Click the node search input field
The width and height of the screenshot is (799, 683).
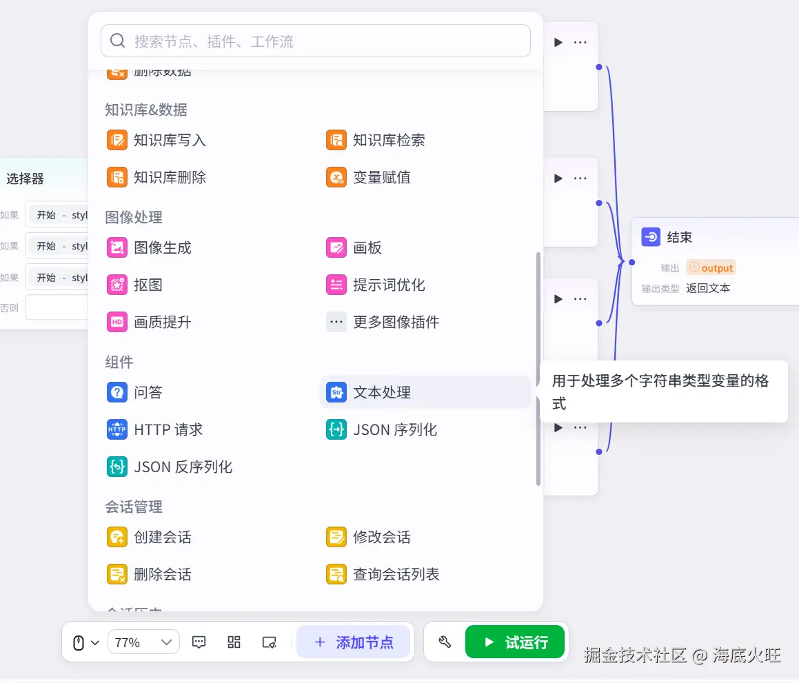click(315, 41)
